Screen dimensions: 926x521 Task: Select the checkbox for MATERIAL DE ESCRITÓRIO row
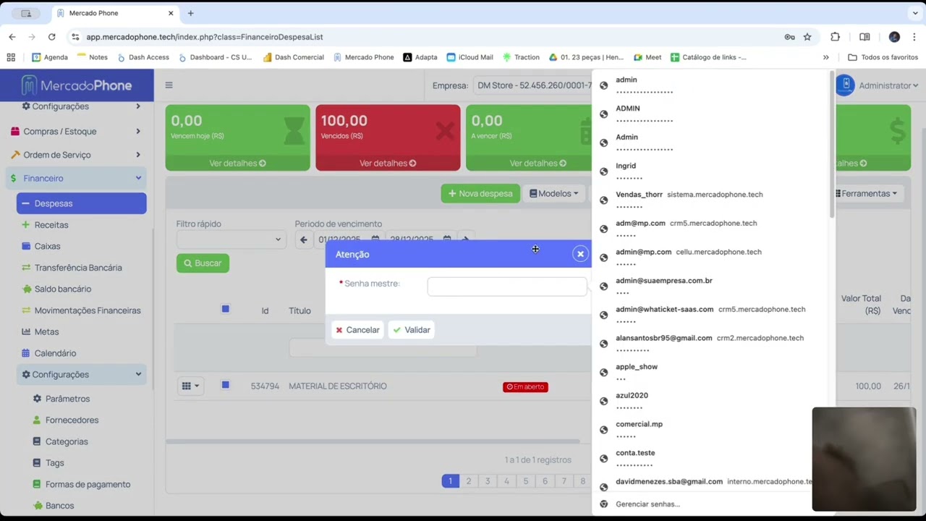click(x=225, y=385)
